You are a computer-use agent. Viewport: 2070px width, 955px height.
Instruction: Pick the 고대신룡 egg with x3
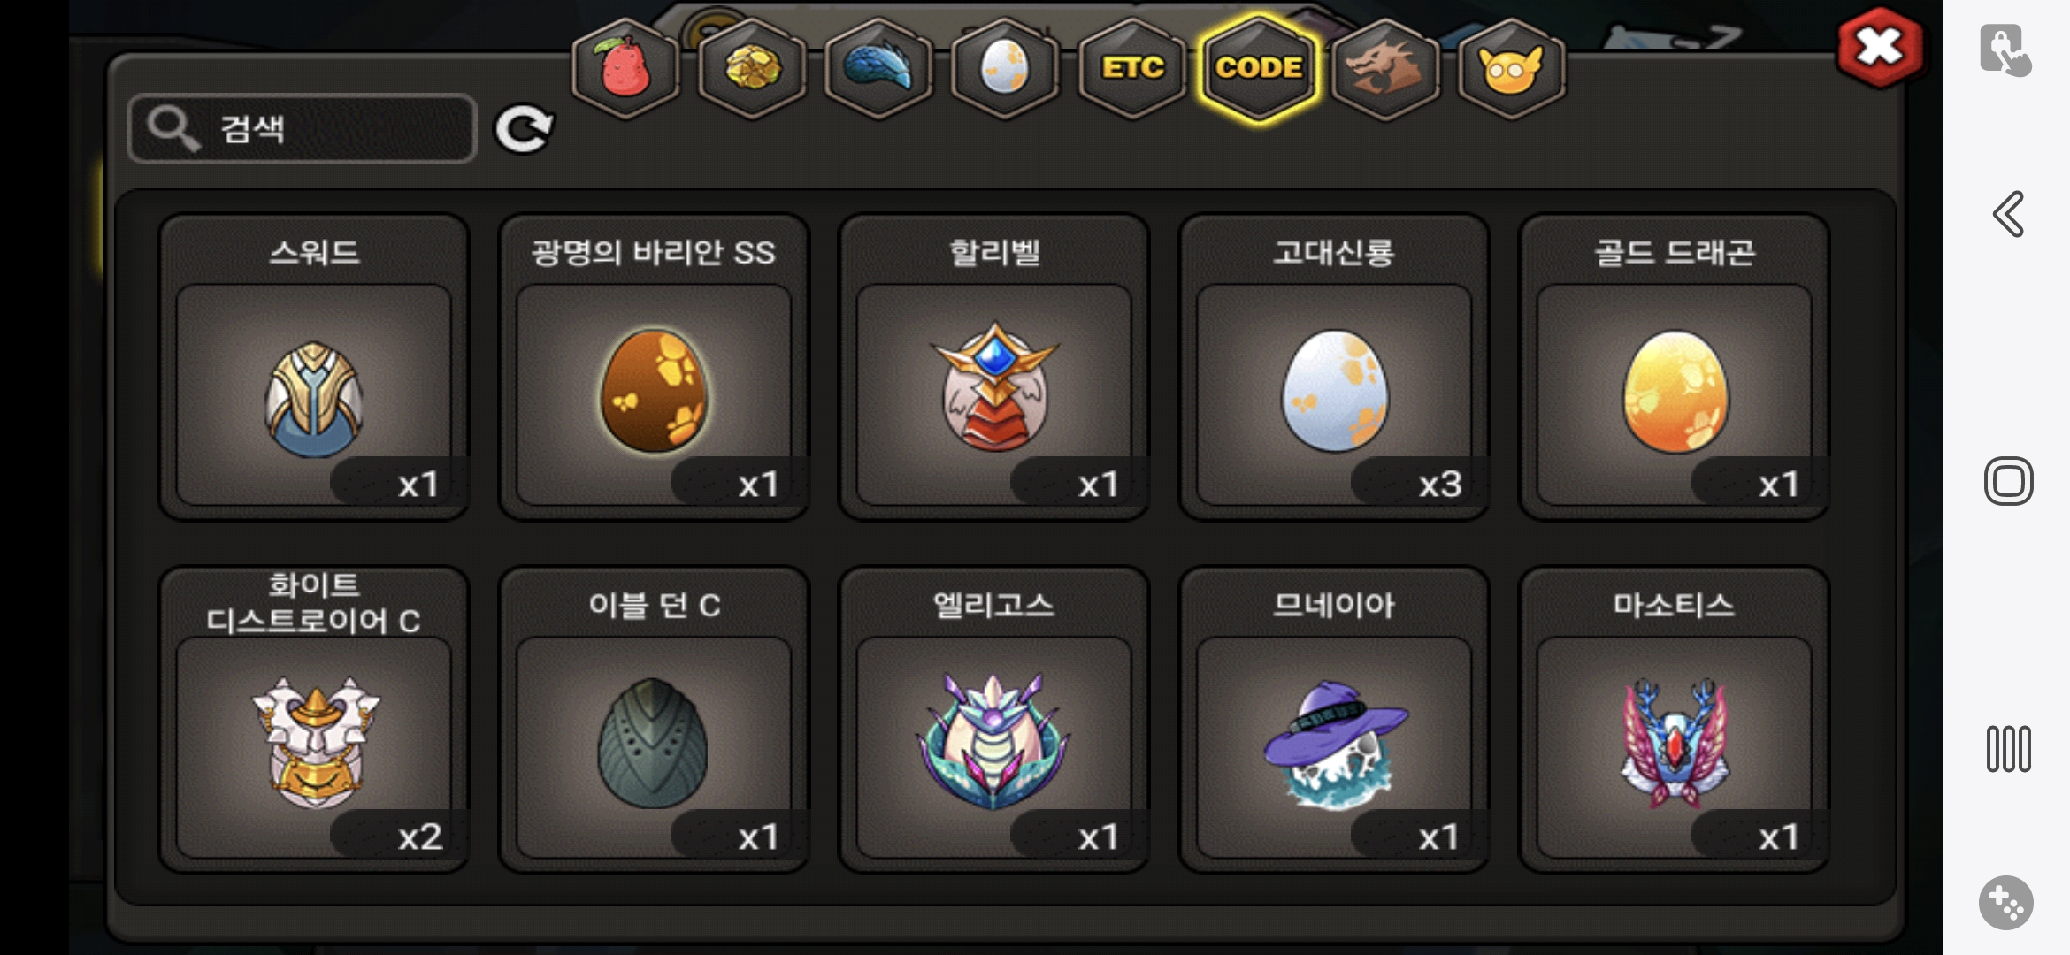tap(1334, 367)
